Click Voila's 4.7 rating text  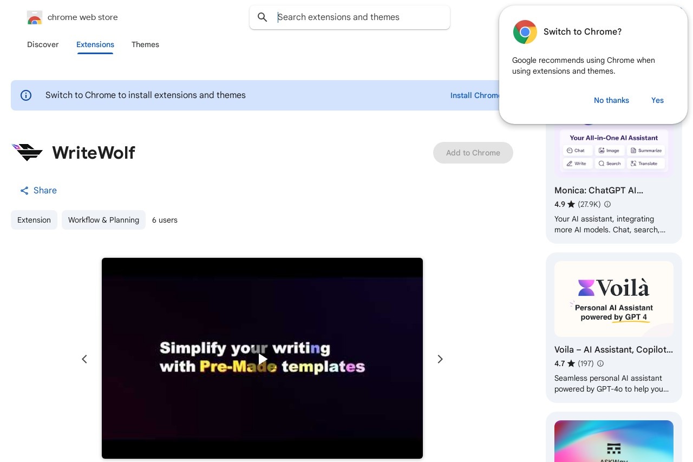pos(560,363)
